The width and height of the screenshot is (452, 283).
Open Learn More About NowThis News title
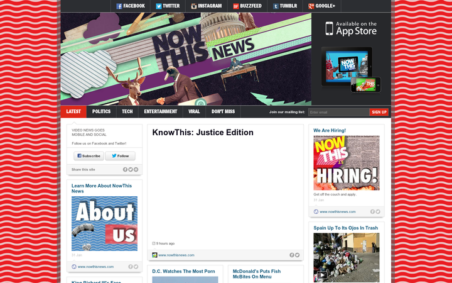coord(102,188)
